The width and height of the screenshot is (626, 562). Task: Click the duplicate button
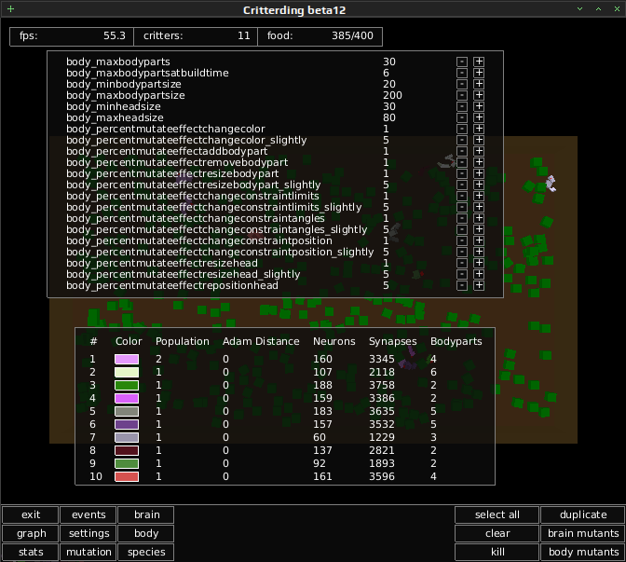coord(583,514)
